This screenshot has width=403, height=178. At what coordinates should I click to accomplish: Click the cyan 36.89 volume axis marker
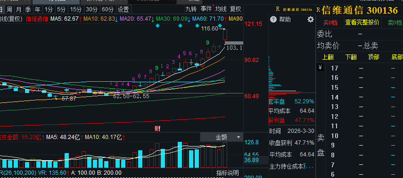pyautogui.click(x=251, y=160)
